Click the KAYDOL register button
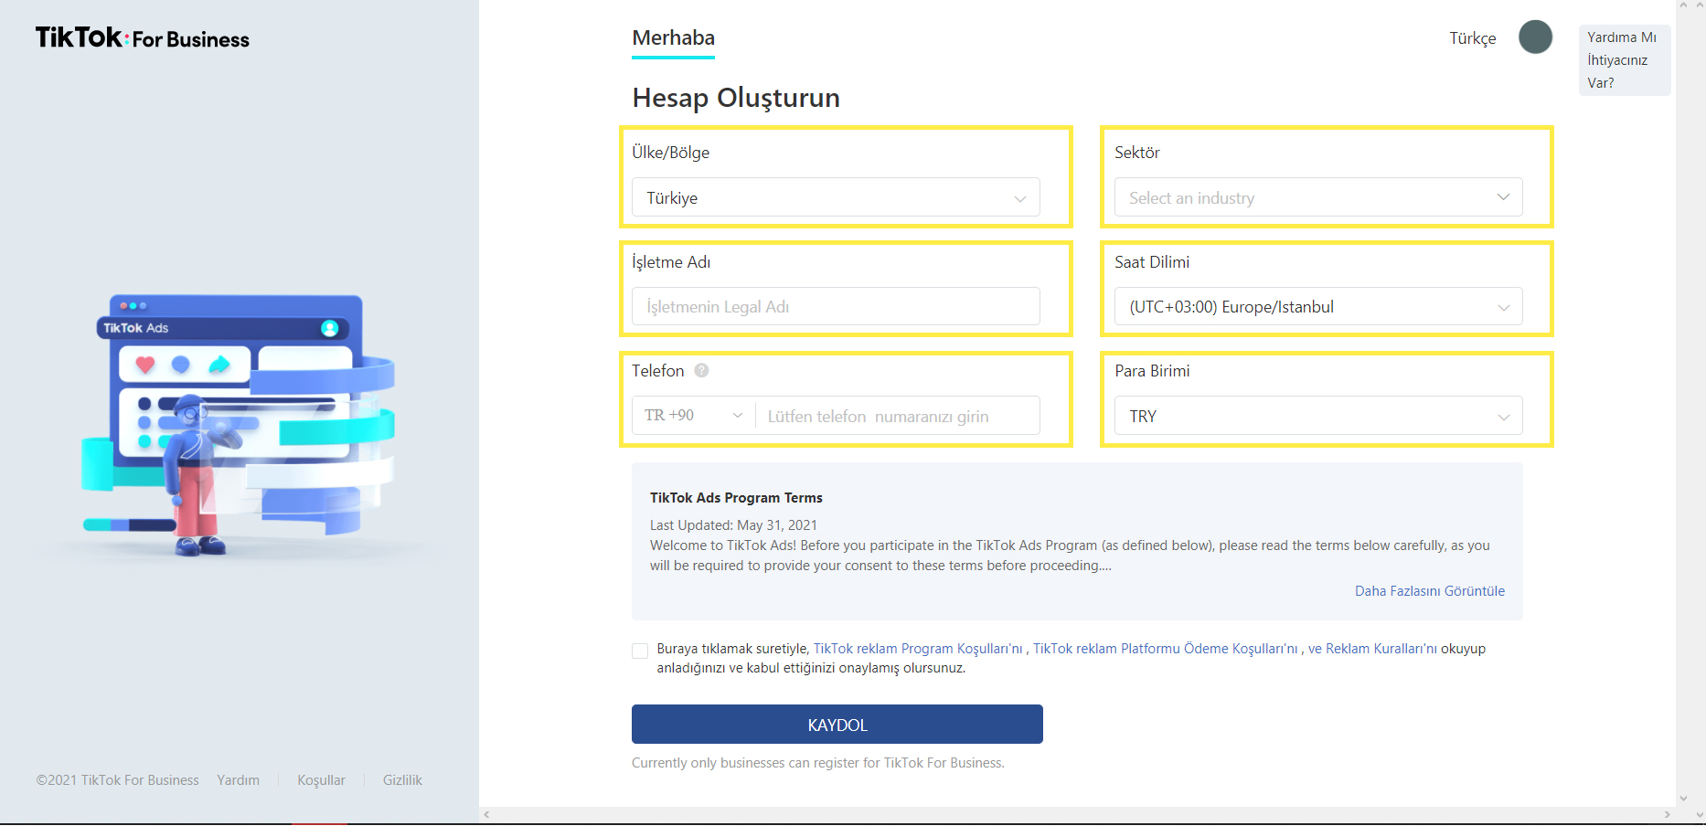 click(x=837, y=725)
